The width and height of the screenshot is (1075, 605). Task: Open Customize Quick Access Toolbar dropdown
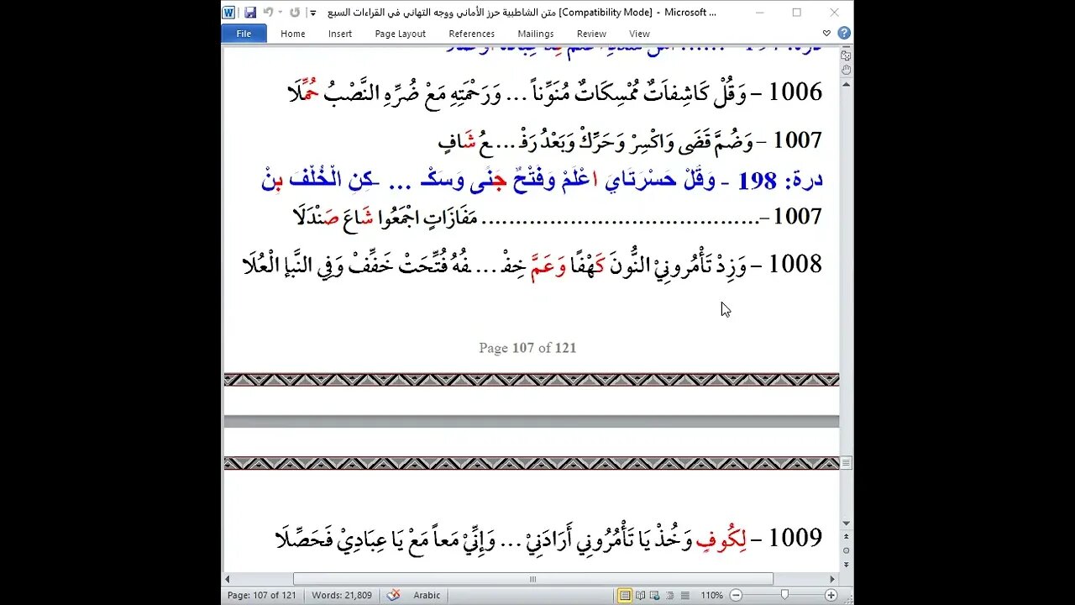coord(312,13)
